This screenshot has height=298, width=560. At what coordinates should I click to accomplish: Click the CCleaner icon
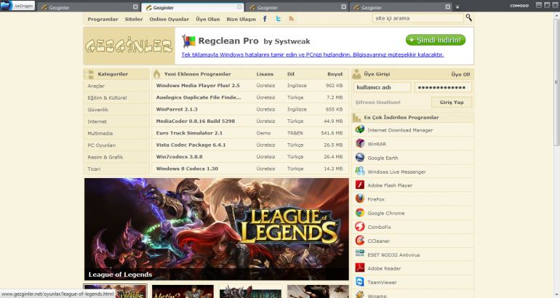[360, 241]
